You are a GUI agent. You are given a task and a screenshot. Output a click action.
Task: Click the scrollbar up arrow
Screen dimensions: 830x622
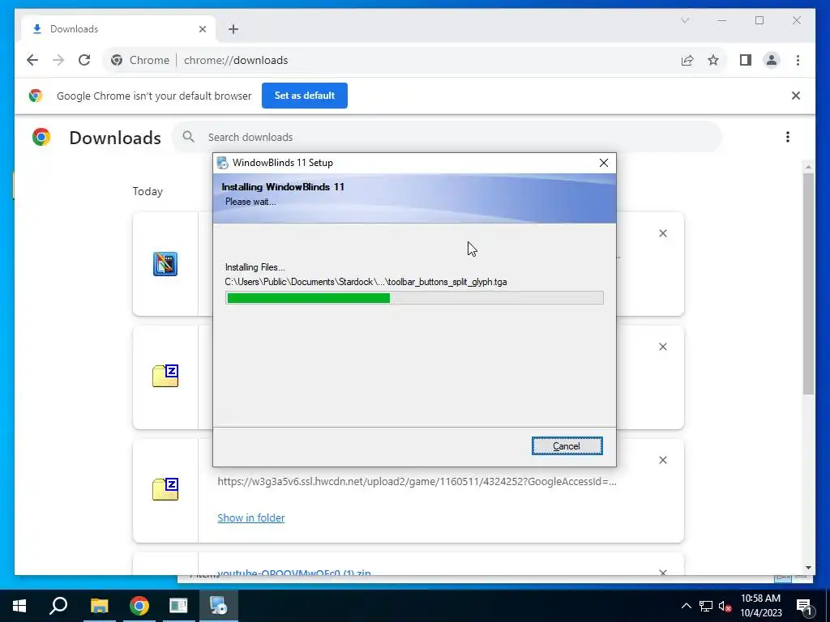[x=808, y=167]
